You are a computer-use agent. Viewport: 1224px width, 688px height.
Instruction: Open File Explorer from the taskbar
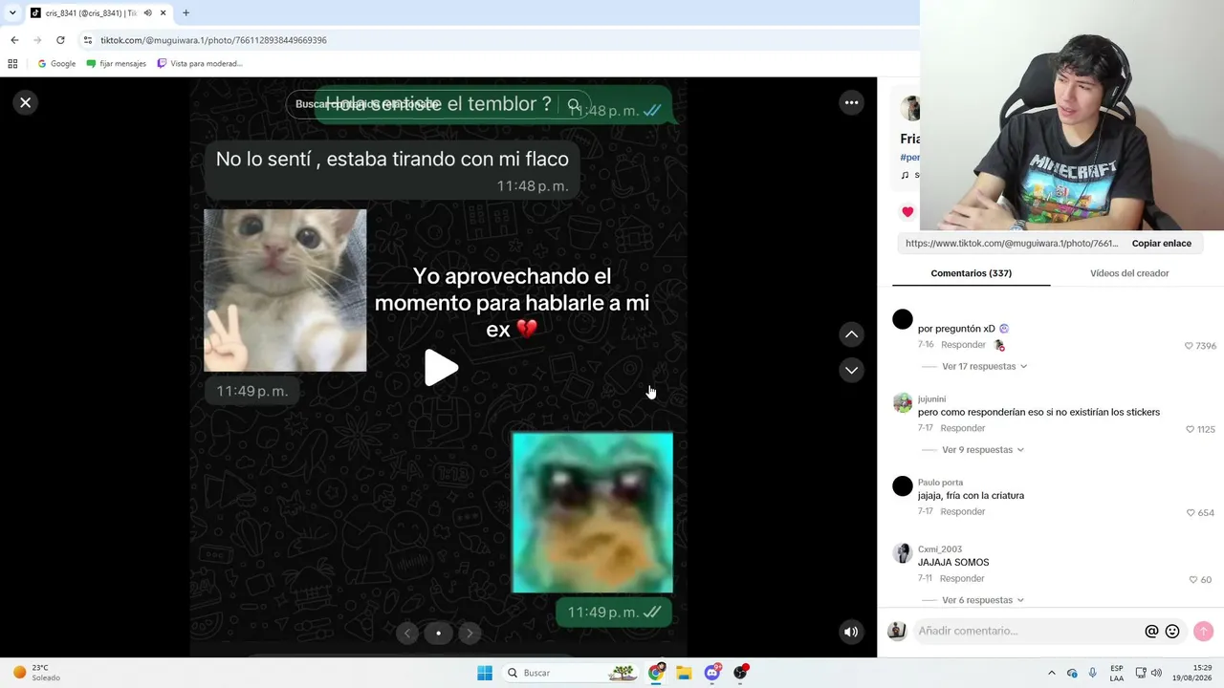[684, 673]
